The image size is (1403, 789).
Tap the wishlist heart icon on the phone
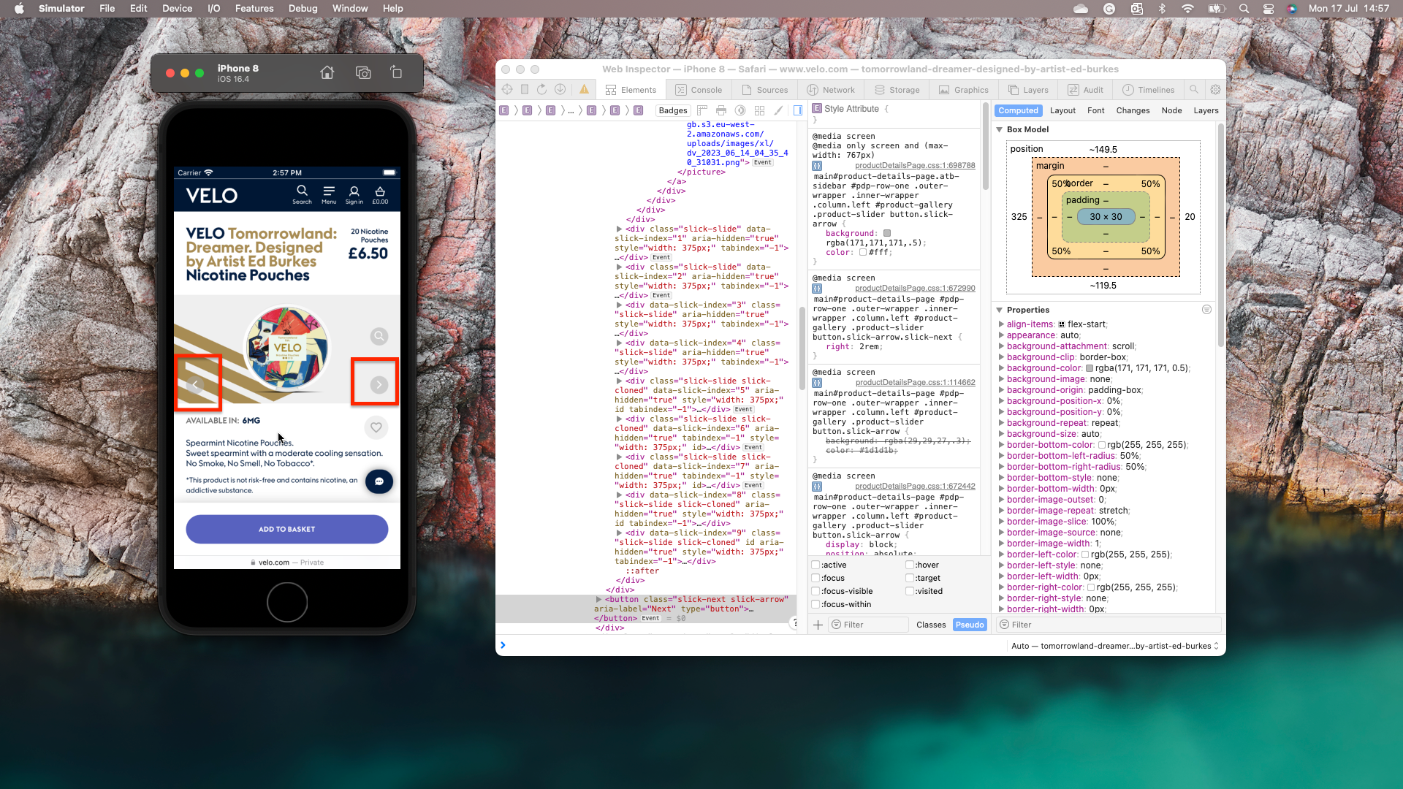click(376, 427)
